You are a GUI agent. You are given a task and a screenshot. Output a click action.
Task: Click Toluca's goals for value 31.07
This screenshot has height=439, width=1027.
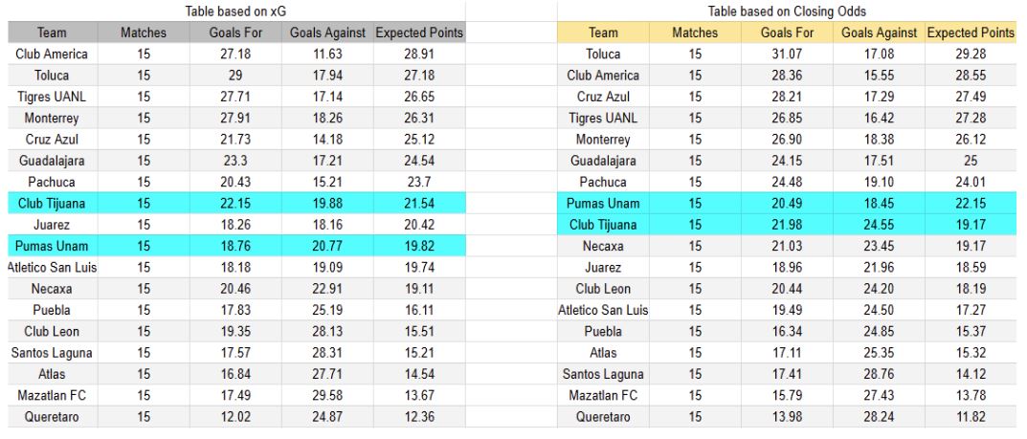pyautogui.click(x=788, y=55)
